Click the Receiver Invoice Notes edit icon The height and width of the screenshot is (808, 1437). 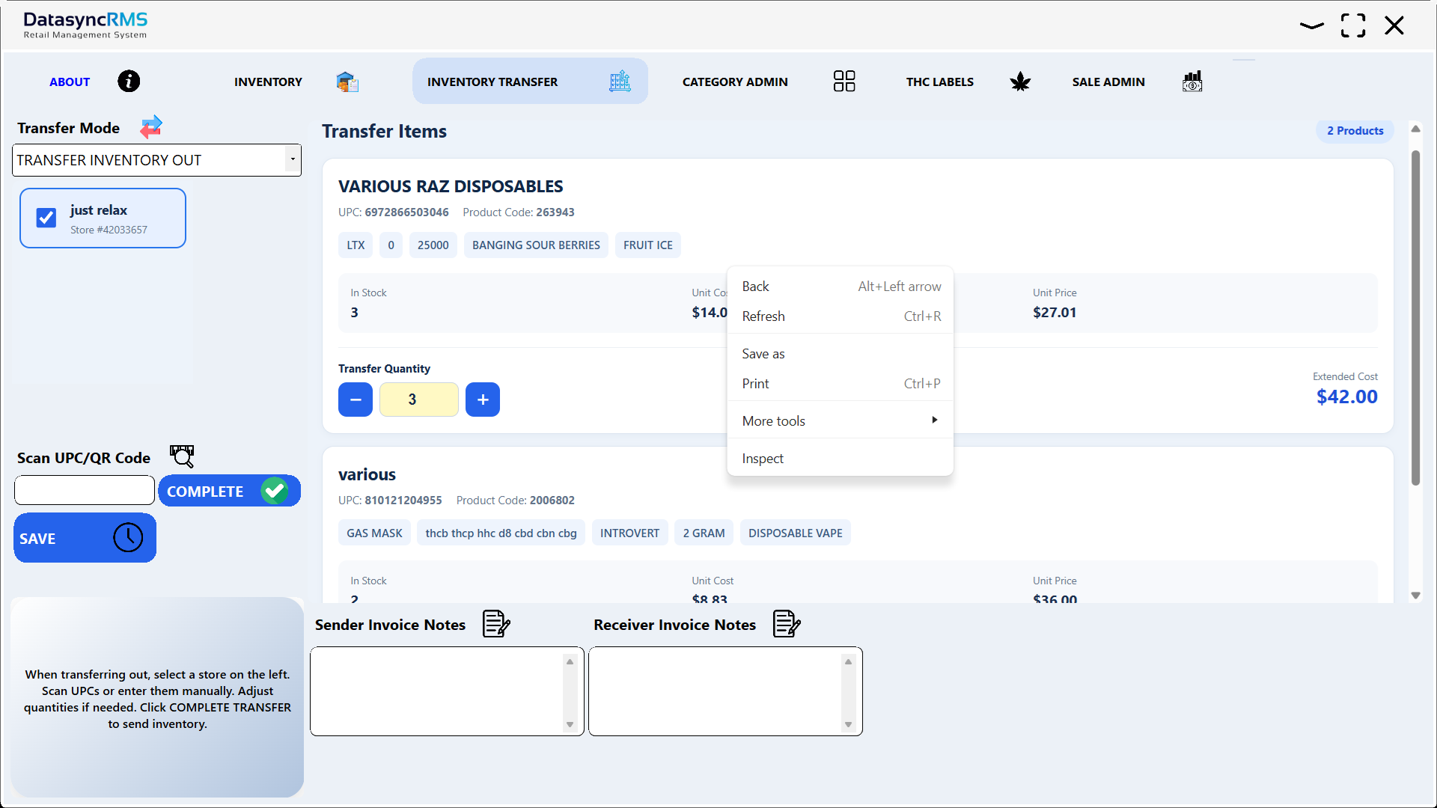coord(787,623)
